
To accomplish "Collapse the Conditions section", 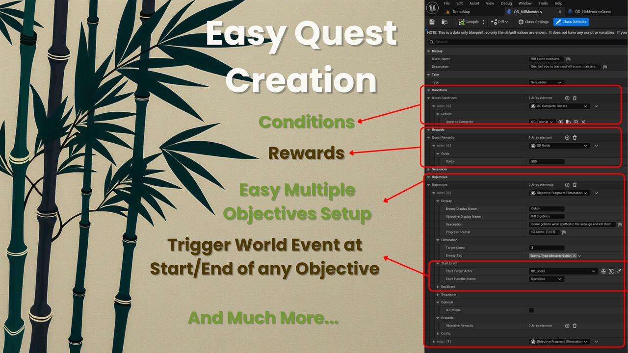I will 428,90.
